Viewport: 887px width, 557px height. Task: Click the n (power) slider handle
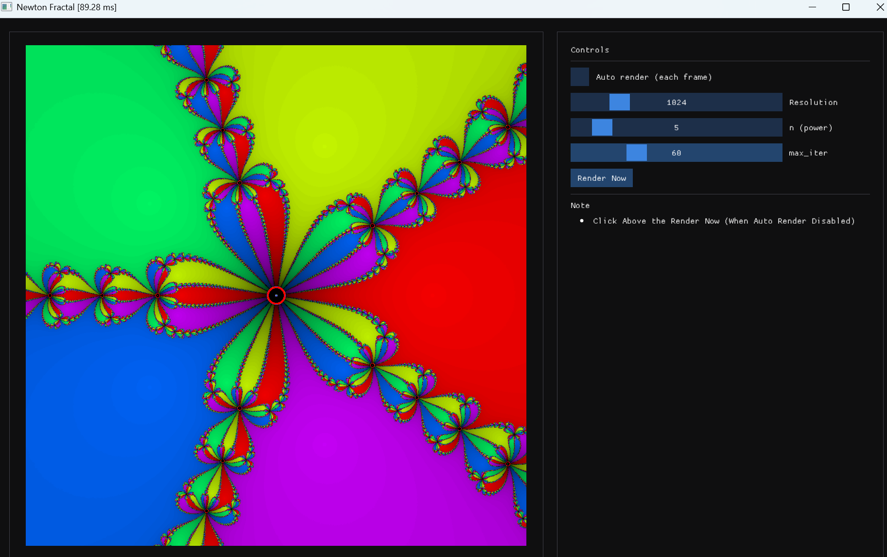602,127
